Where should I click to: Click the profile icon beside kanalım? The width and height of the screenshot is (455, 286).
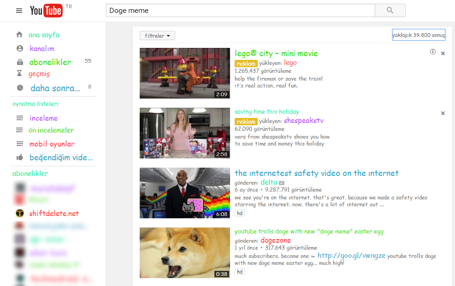[20, 48]
